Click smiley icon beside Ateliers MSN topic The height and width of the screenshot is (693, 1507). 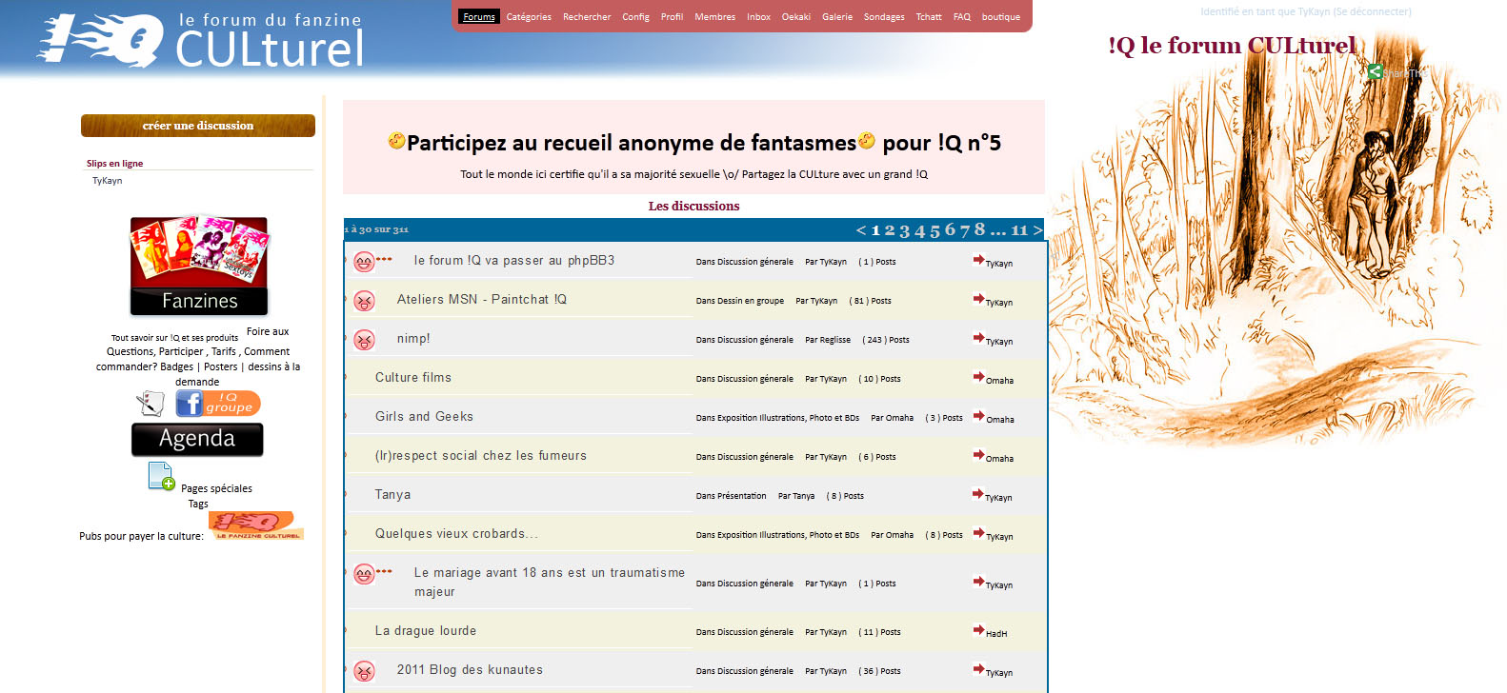coord(364,301)
